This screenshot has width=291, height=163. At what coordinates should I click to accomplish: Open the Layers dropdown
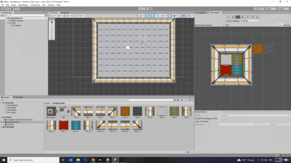pos(271,9)
